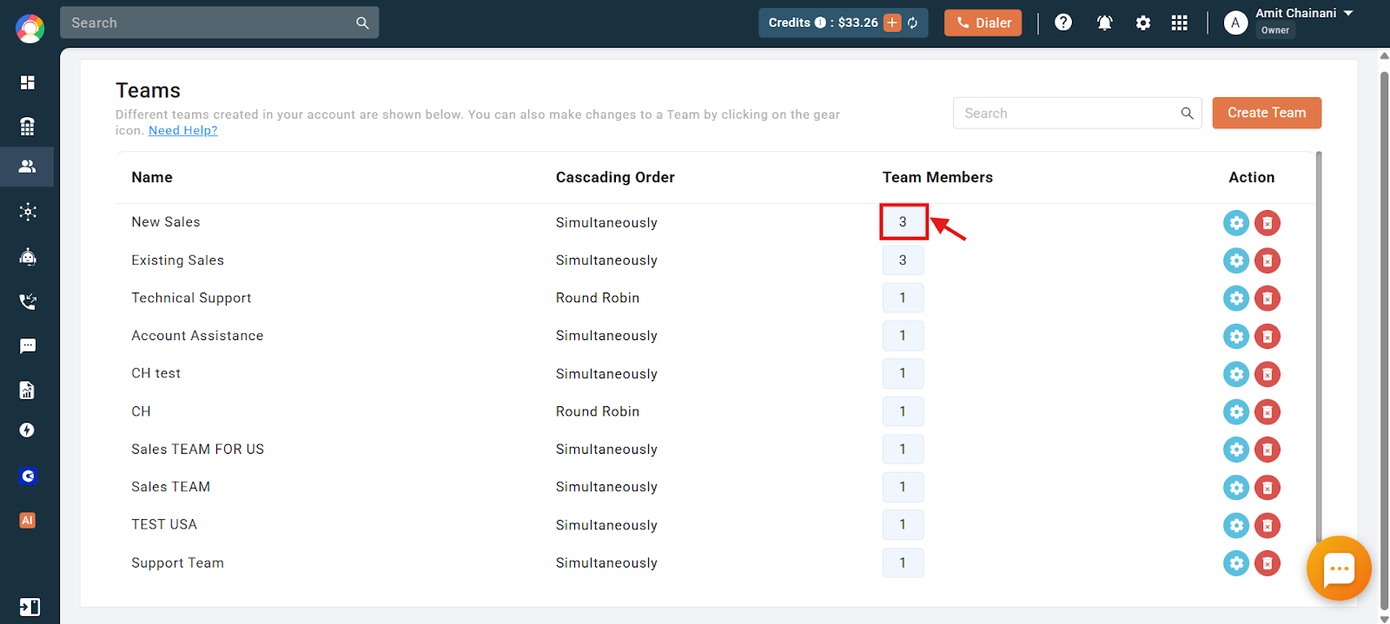Screen dimensions: 1390x624
Task: Open the messages chat icon in sidebar
Action: click(x=28, y=346)
